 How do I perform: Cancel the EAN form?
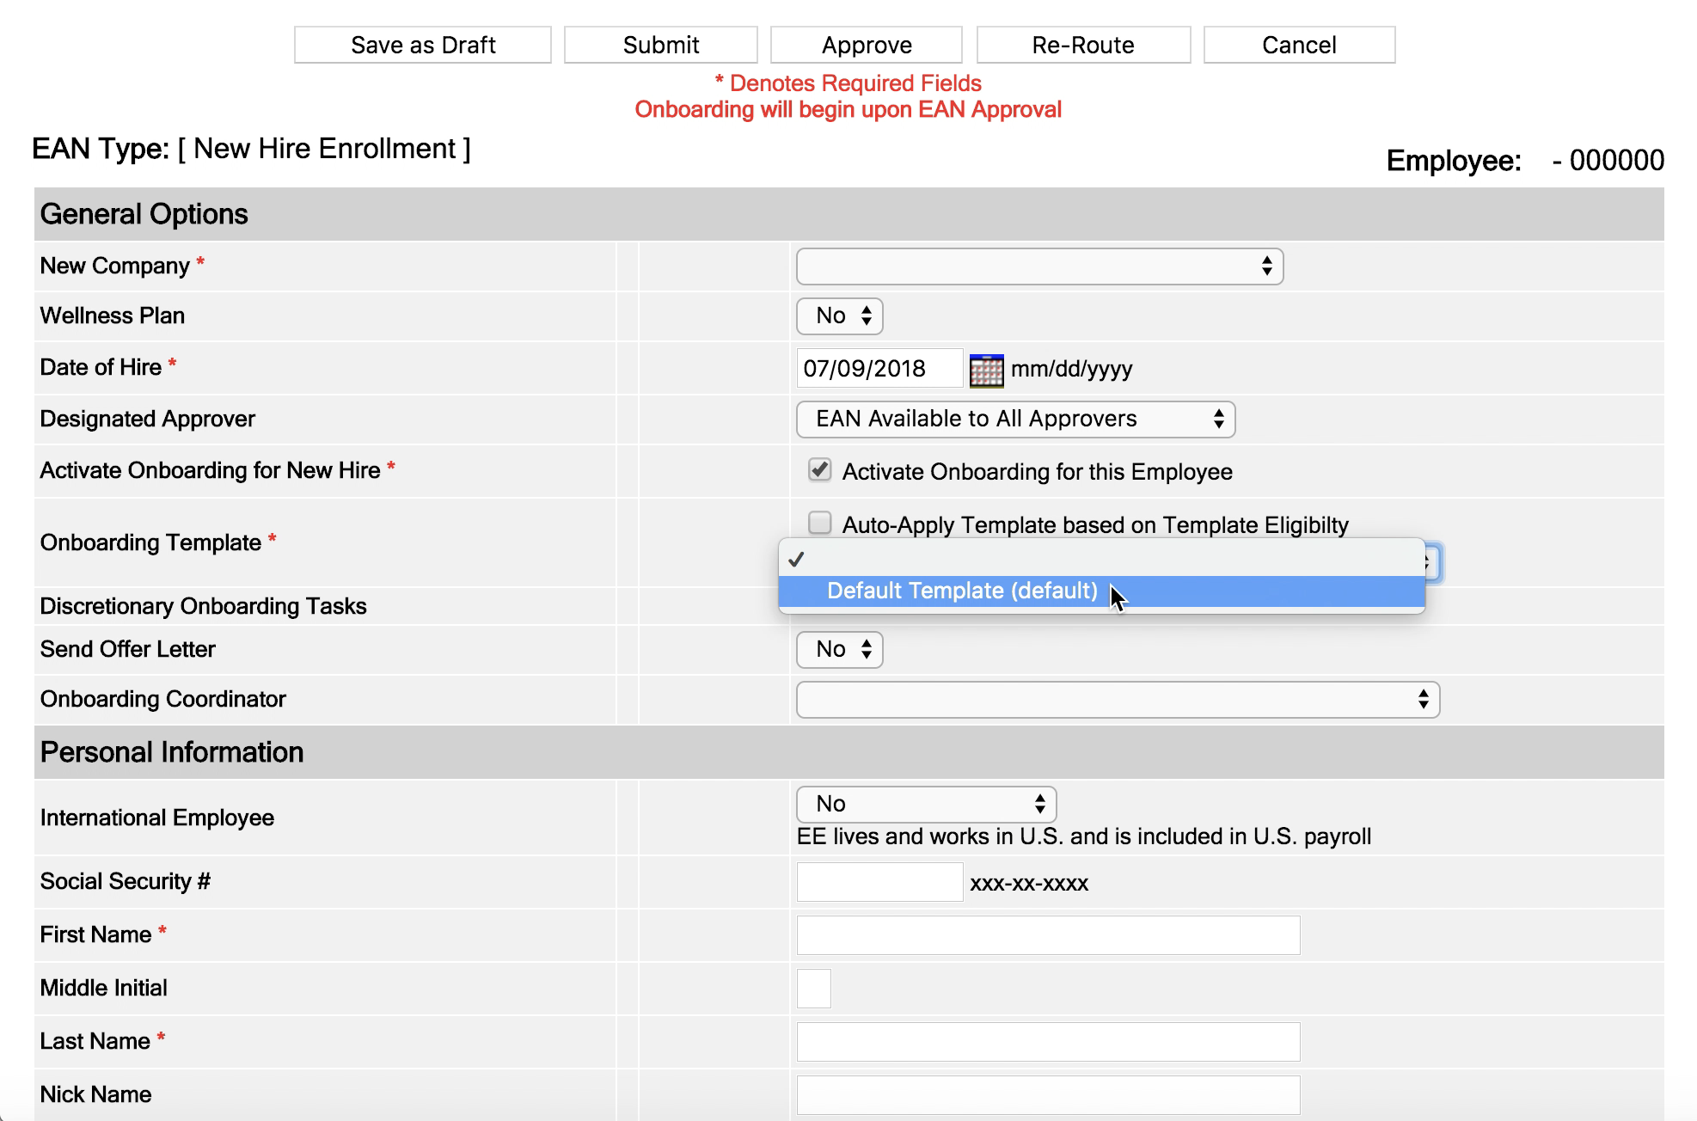click(x=1298, y=45)
